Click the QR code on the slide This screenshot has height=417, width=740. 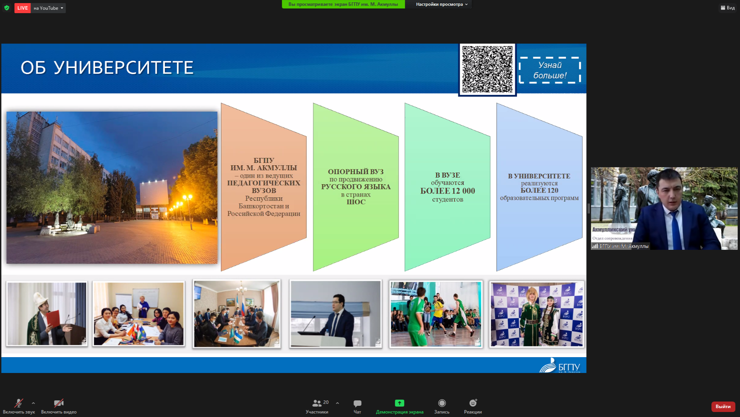click(x=487, y=69)
